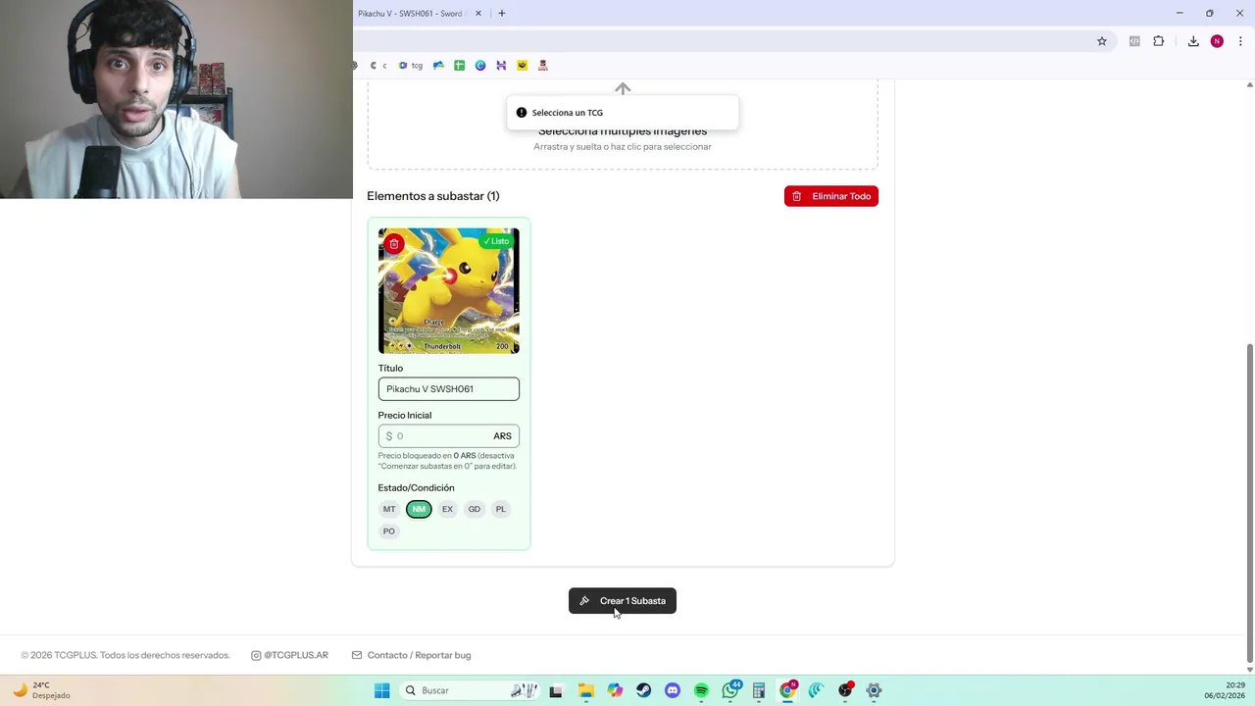Select EX card condition
The width and height of the screenshot is (1255, 706).
447,509
